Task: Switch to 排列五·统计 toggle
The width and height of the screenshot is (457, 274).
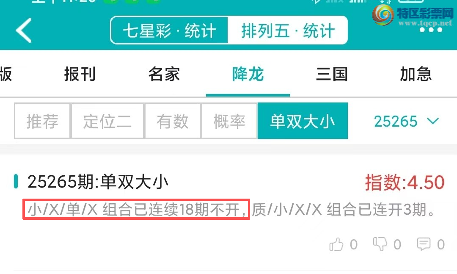Action: 288,30
